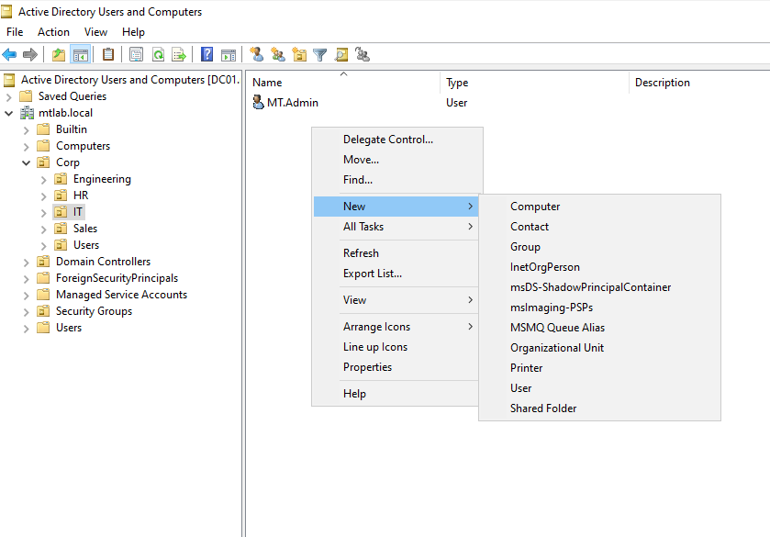Image resolution: width=770 pixels, height=537 pixels.
Task: Open Properties via toolbar icon
Action: coord(136,54)
